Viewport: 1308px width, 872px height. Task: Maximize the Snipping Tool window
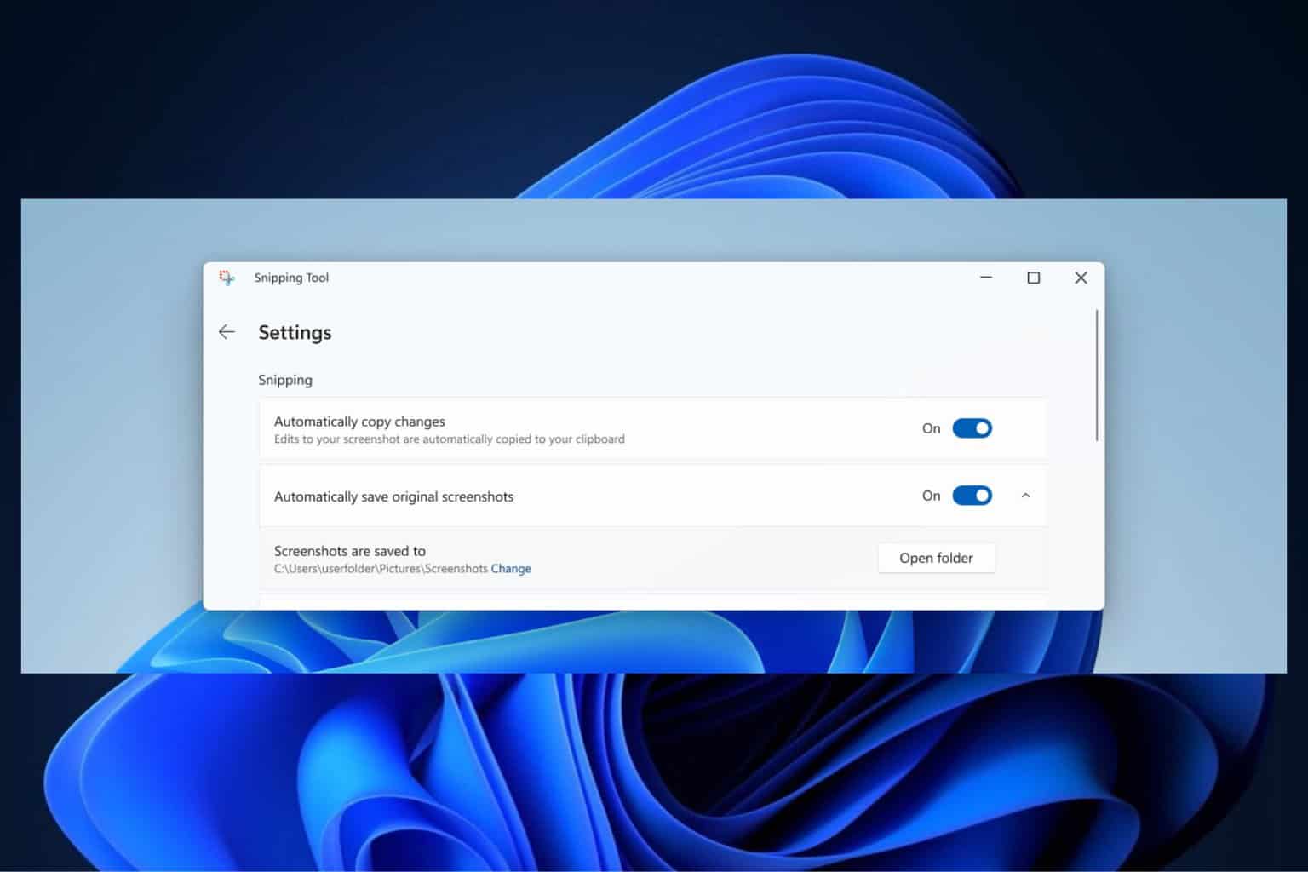click(1034, 278)
